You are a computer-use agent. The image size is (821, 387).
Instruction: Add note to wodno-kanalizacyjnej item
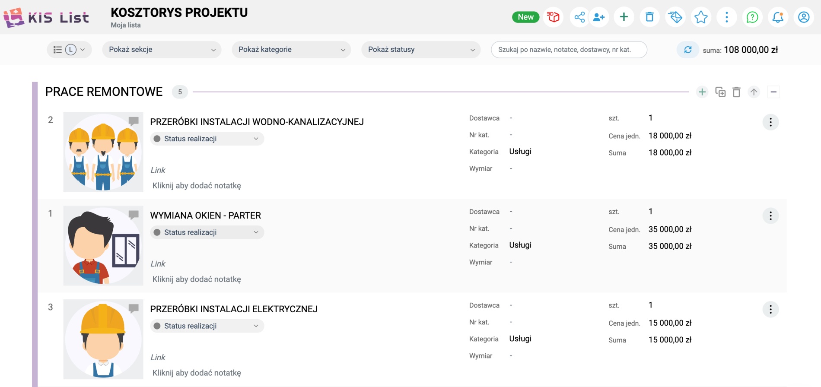[197, 186]
